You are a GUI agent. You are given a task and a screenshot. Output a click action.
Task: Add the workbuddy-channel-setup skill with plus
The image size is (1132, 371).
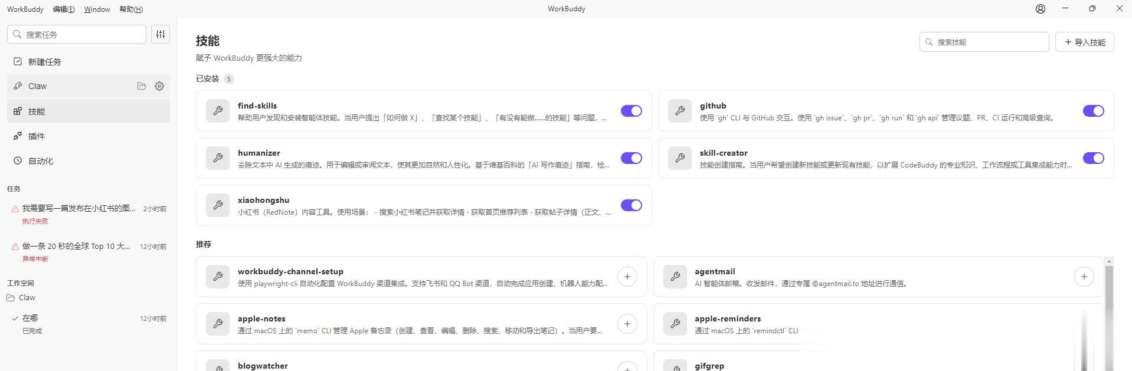click(627, 277)
